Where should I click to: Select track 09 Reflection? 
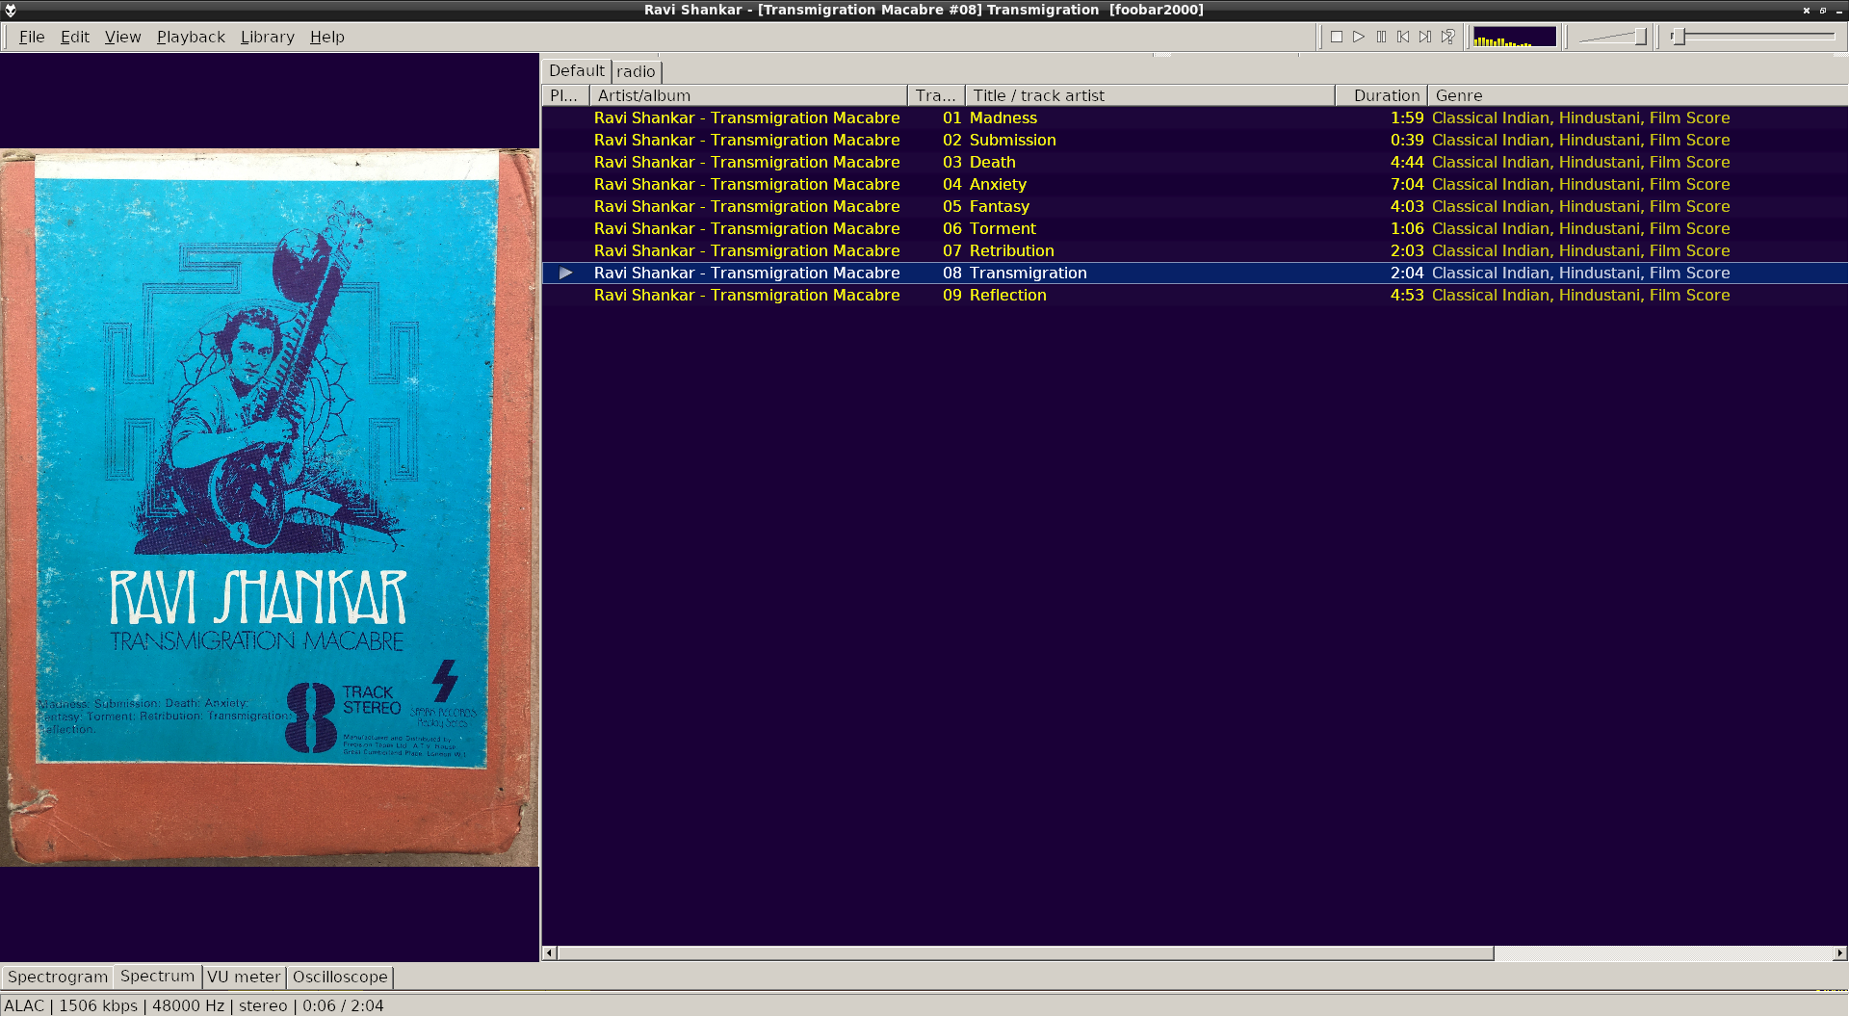pos(1194,295)
